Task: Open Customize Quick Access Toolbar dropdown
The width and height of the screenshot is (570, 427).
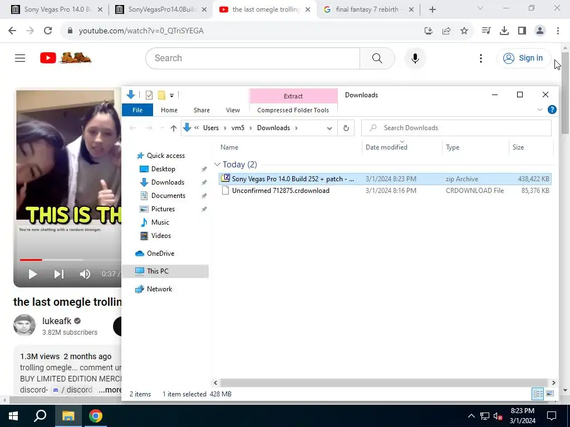Action: 171,96
